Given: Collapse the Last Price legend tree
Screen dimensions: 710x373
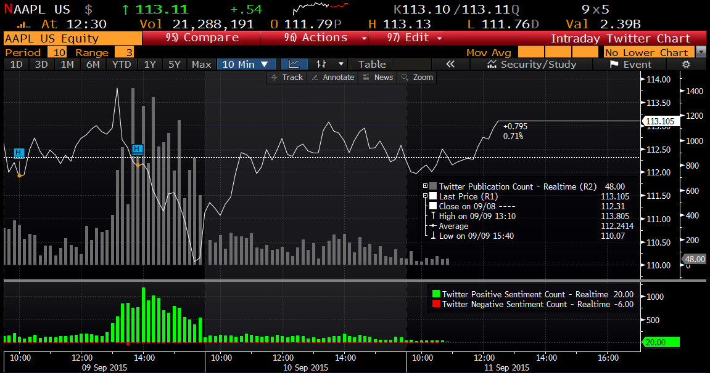Looking at the screenshot, I should tap(425, 196).
